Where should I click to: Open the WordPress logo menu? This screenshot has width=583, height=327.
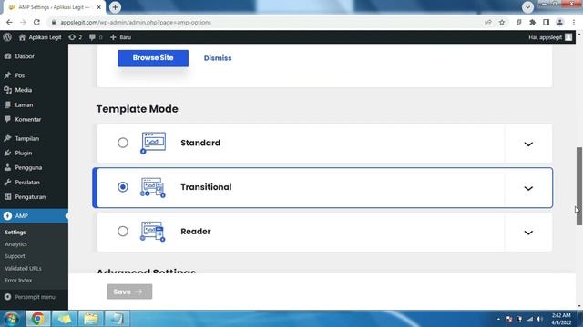click(7, 37)
